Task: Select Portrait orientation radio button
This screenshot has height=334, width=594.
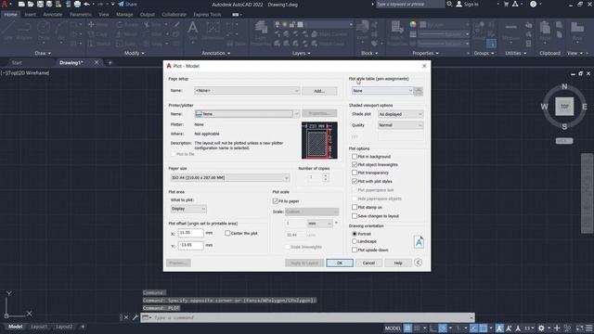Action: 355,234
